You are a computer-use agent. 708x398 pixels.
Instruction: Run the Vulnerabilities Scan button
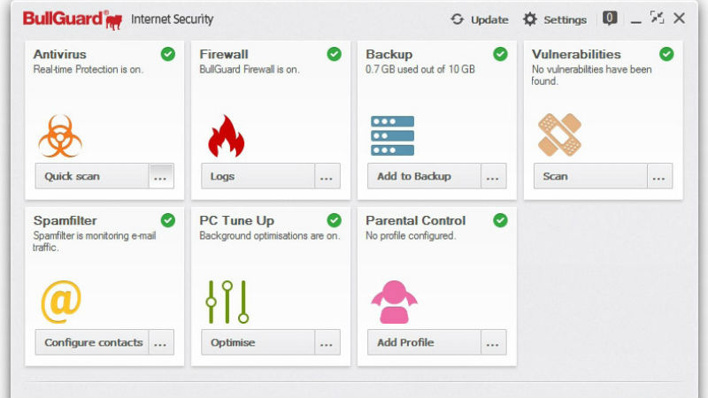590,176
